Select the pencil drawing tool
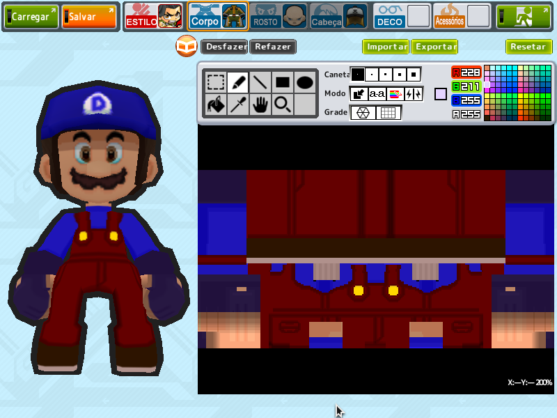This screenshot has width=557, height=418. coord(238,82)
